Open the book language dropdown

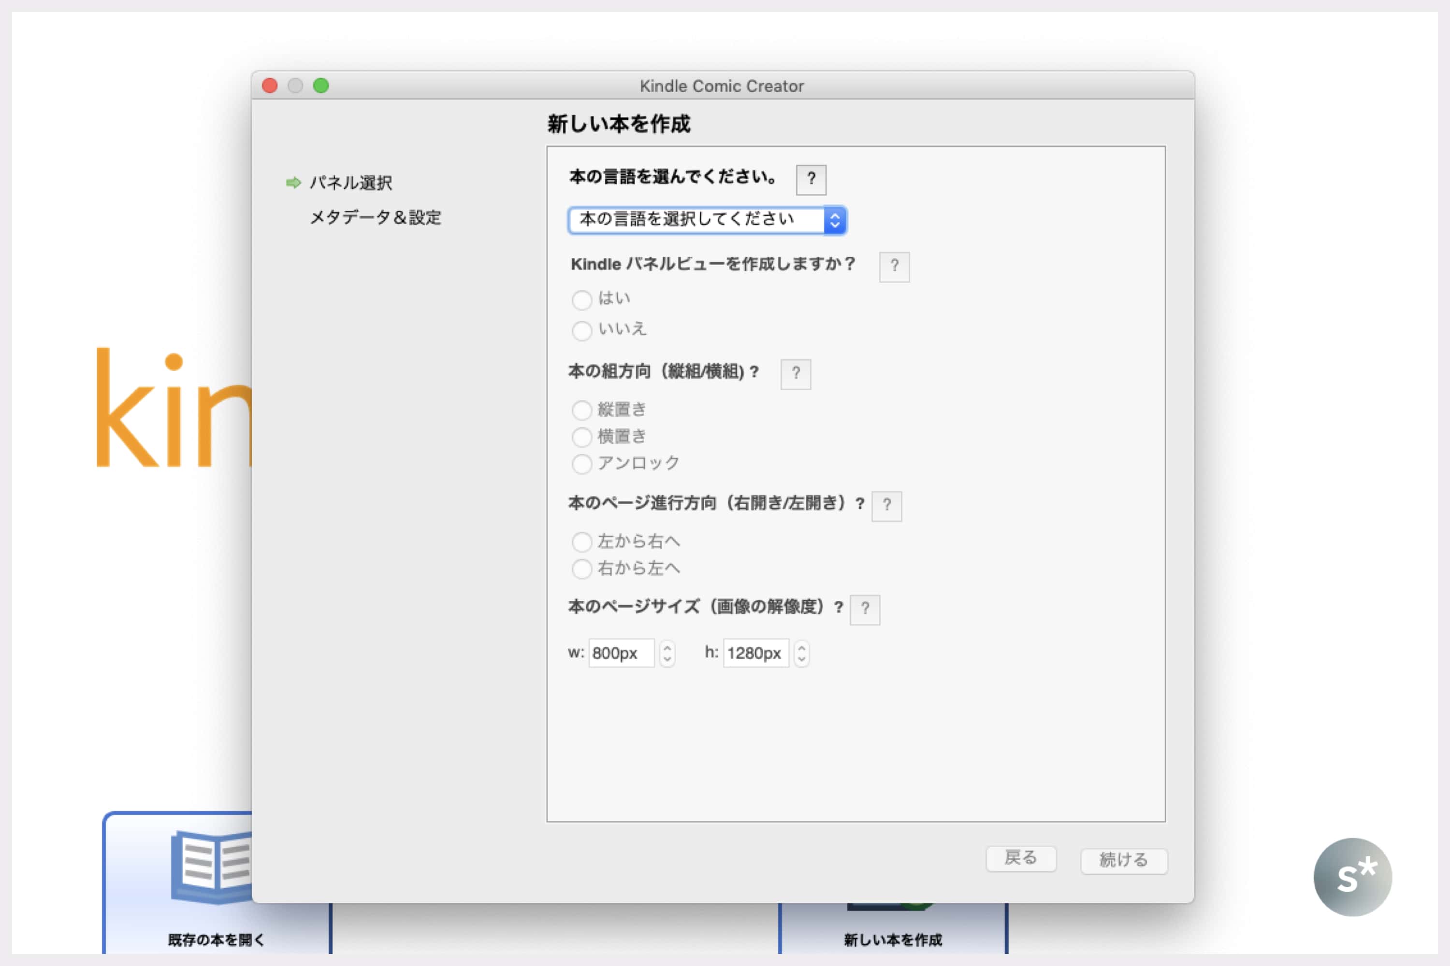pyautogui.click(x=707, y=220)
